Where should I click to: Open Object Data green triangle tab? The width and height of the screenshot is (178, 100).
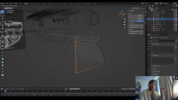[x=149, y=71]
